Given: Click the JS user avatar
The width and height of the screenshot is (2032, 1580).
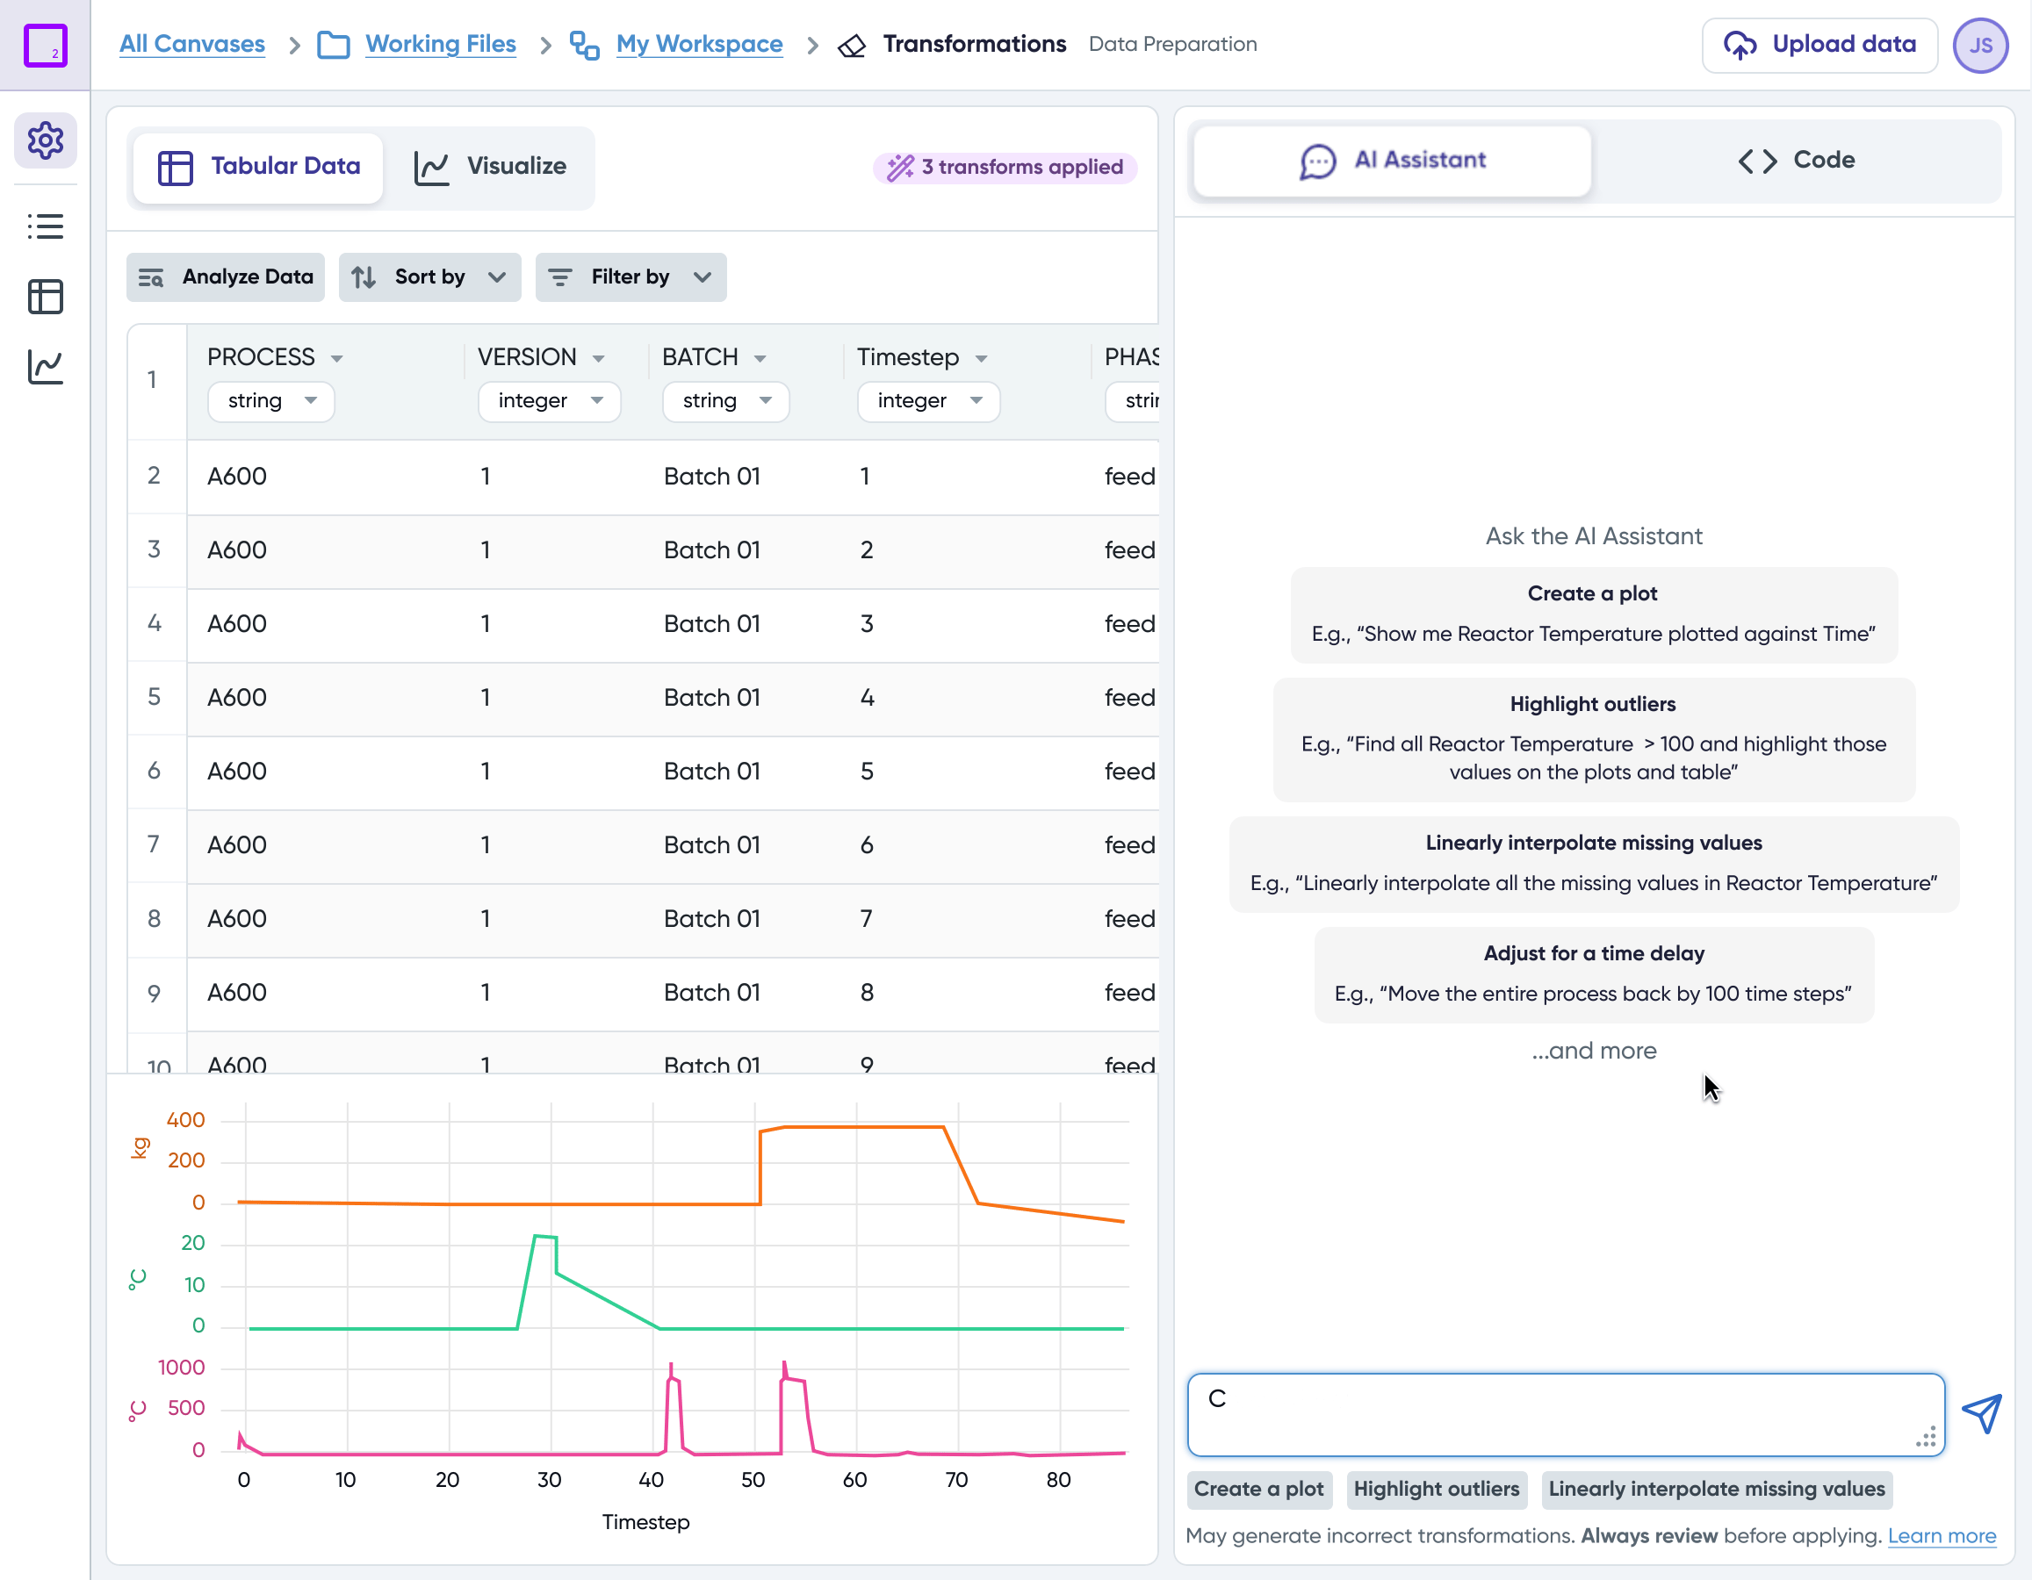Looking at the screenshot, I should point(1981,45).
